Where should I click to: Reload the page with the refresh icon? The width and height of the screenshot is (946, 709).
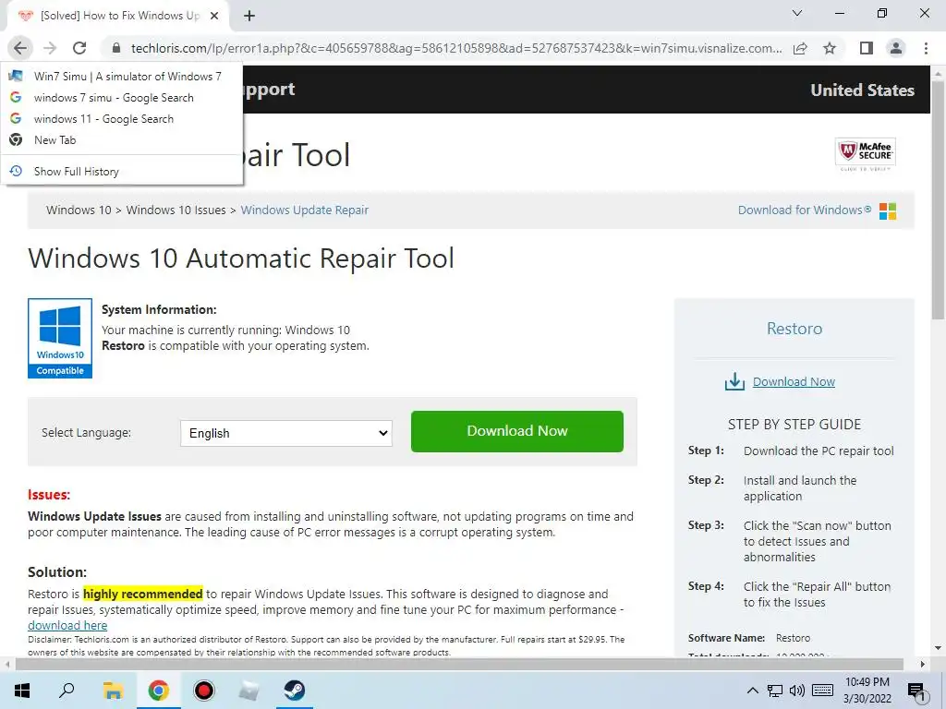pos(79,48)
